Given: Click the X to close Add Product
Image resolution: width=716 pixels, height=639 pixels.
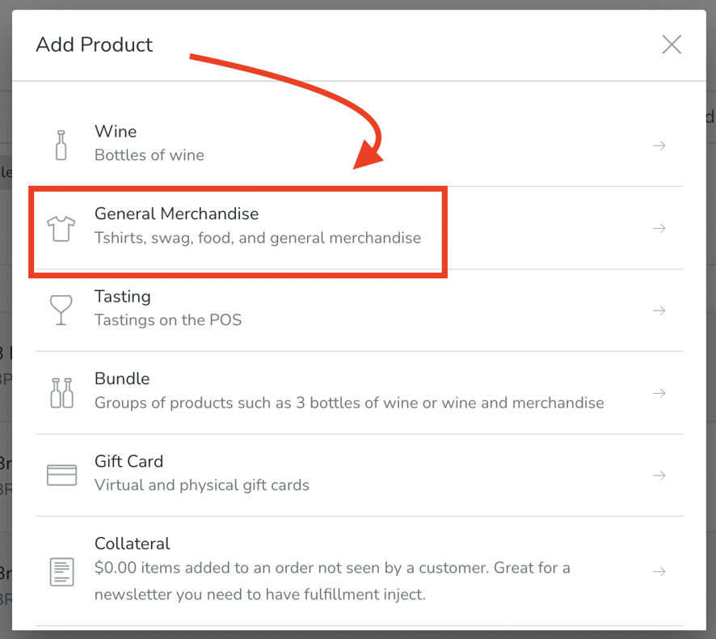Looking at the screenshot, I should pyautogui.click(x=672, y=44).
